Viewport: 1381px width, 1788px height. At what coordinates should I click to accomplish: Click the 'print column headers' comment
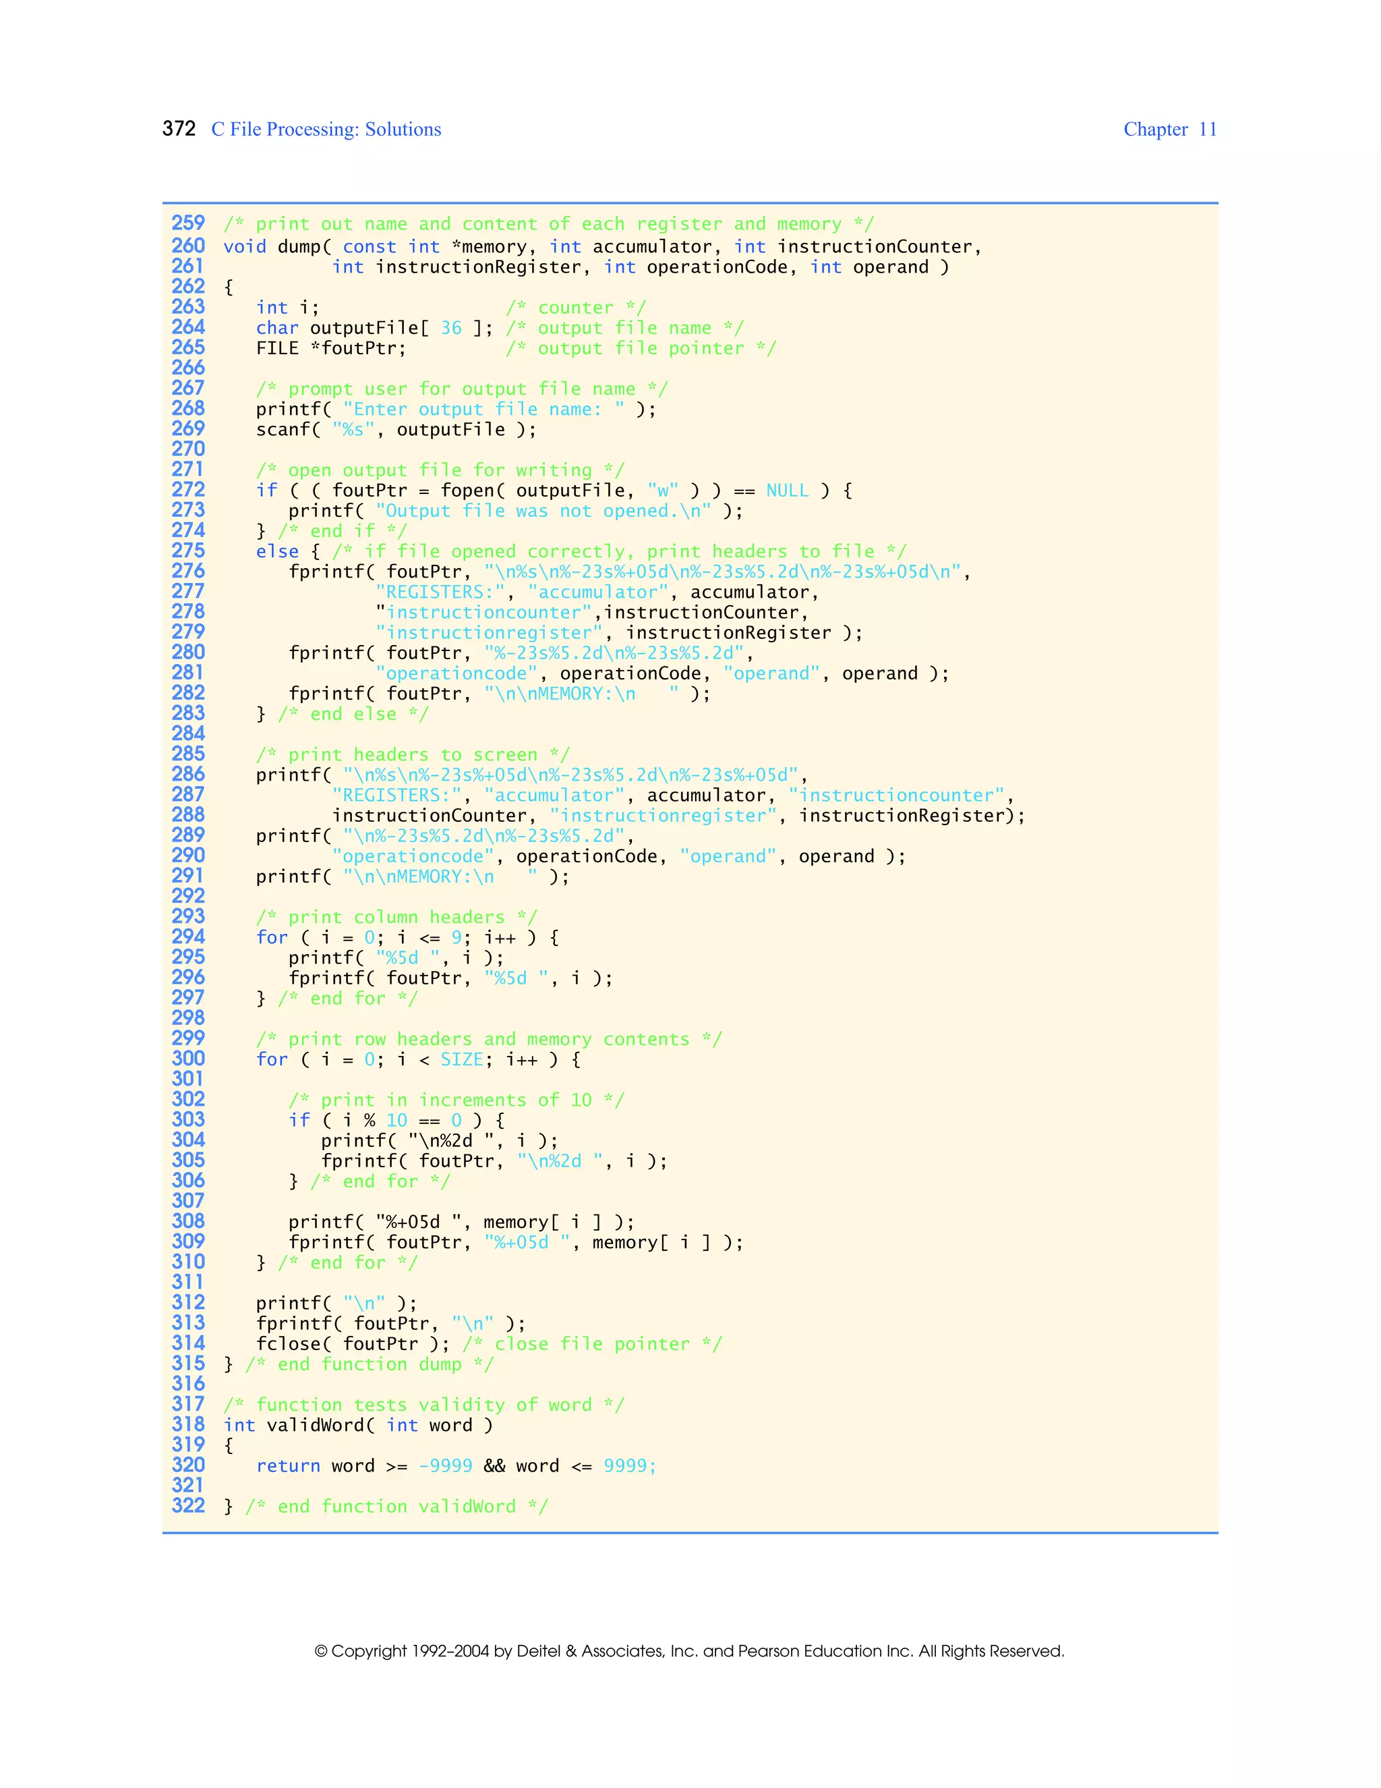tap(396, 917)
